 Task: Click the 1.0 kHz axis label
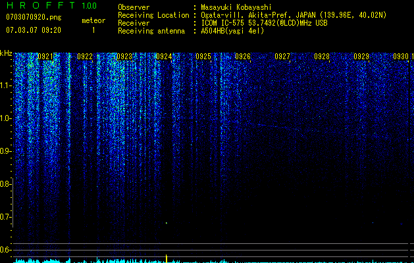click(6, 118)
